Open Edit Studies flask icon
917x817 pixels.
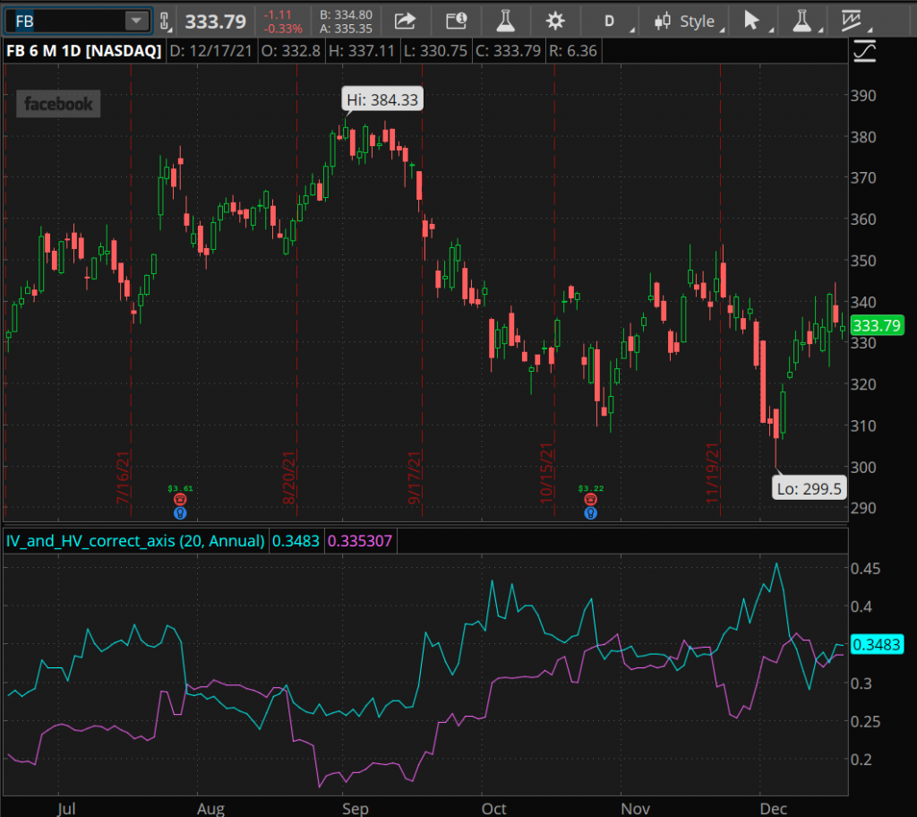click(x=505, y=21)
